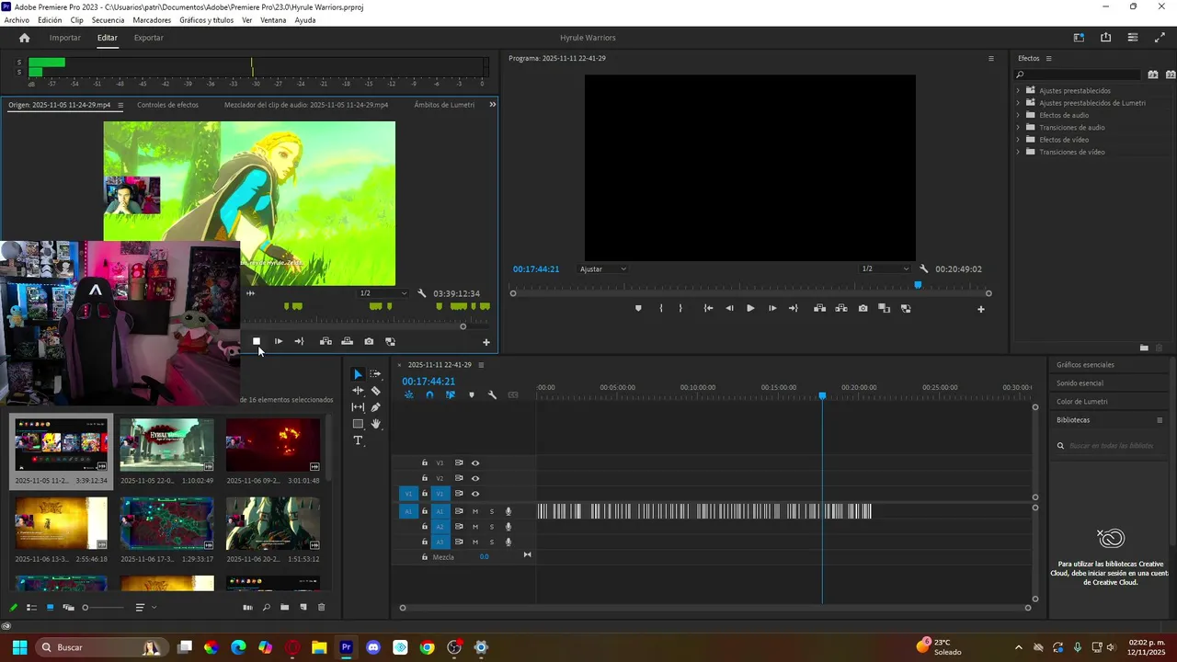Screen dimensions: 1177x662
Task: Select the Pen tool
Action: [375, 407]
